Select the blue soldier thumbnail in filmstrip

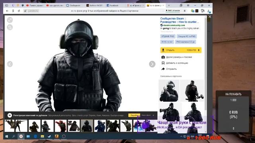coord(100,126)
